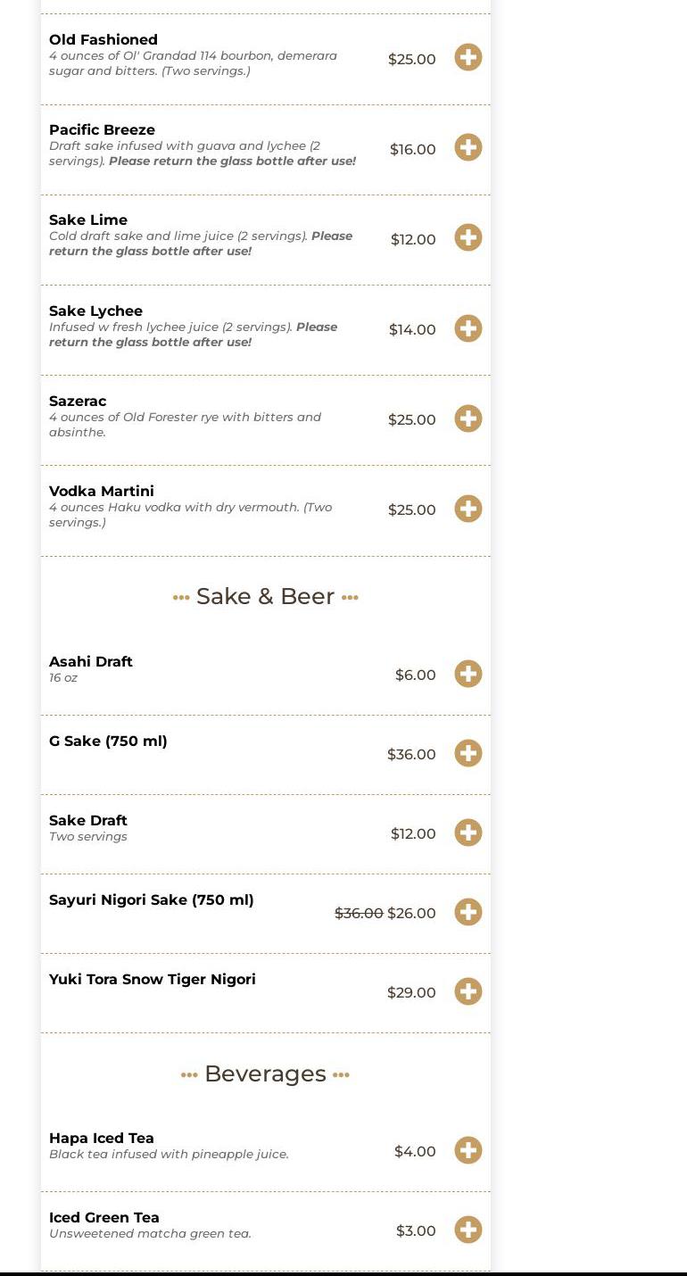This screenshot has width=687, height=1276.
Task: Add G Sake 750 ml to cart
Action: click(x=468, y=753)
